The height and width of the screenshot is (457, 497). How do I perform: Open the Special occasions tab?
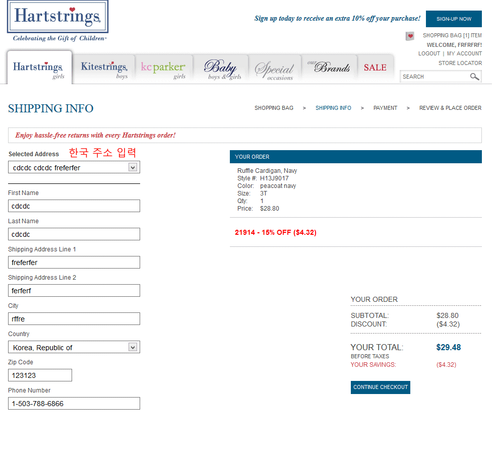pos(274,70)
